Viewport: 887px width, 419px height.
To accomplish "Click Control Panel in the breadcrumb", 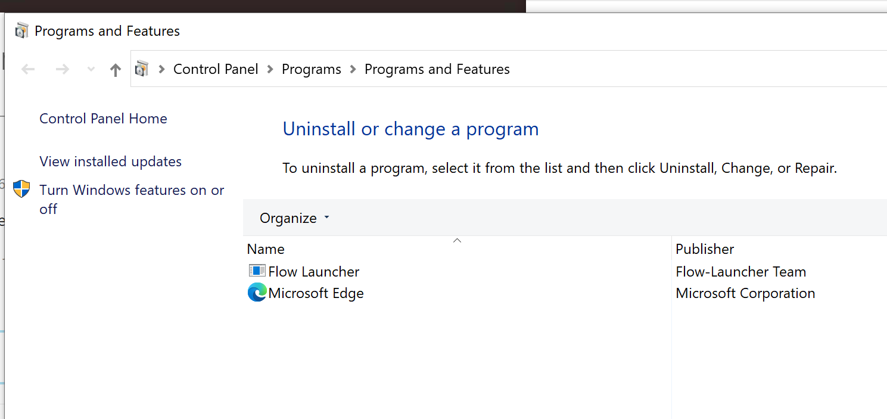I will (x=216, y=69).
